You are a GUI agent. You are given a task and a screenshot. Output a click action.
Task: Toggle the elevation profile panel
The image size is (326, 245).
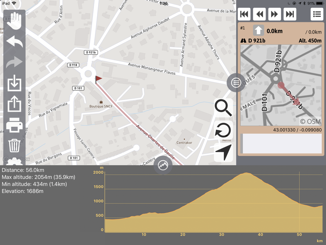click(163, 165)
